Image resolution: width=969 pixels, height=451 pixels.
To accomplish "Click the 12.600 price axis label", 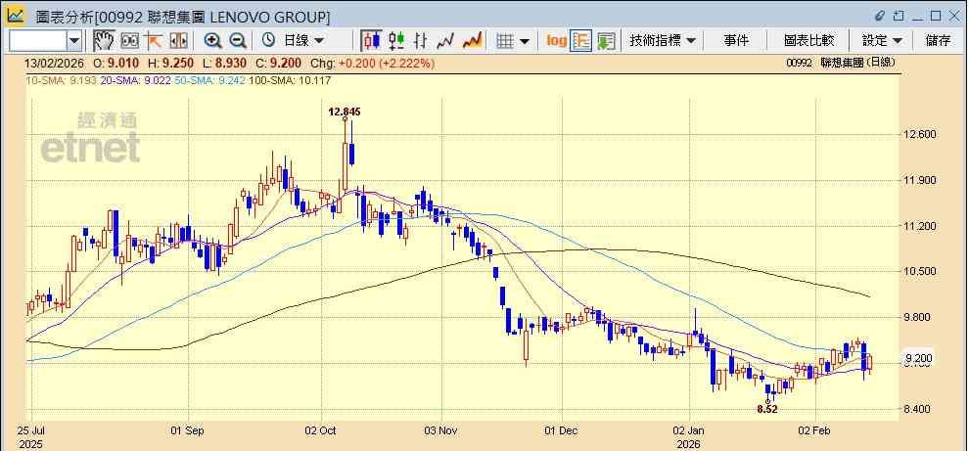I will click(918, 135).
